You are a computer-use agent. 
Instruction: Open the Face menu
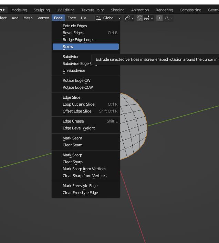pyautogui.click(x=72, y=18)
